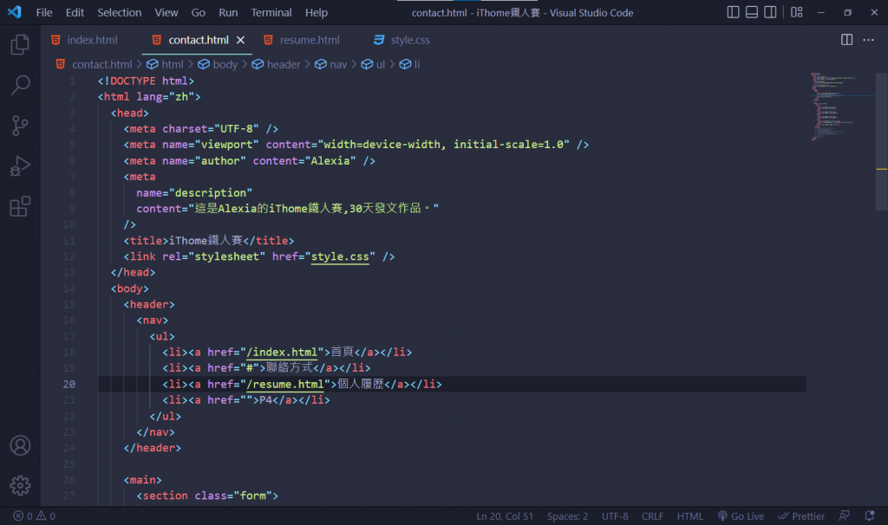The width and height of the screenshot is (888, 525).
Task: Expand header breadcrumb item
Action: pos(277,64)
